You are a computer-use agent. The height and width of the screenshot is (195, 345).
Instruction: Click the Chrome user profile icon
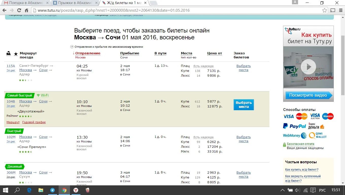(295, 2)
